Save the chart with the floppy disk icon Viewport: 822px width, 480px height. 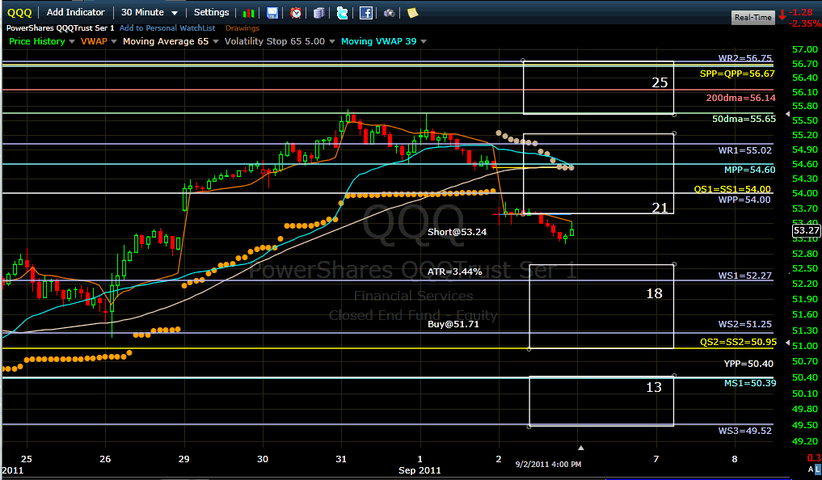pyautogui.click(x=272, y=13)
